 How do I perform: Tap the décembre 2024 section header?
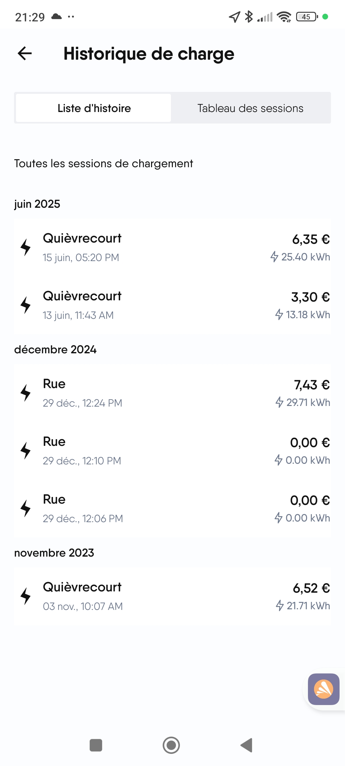[55, 349]
